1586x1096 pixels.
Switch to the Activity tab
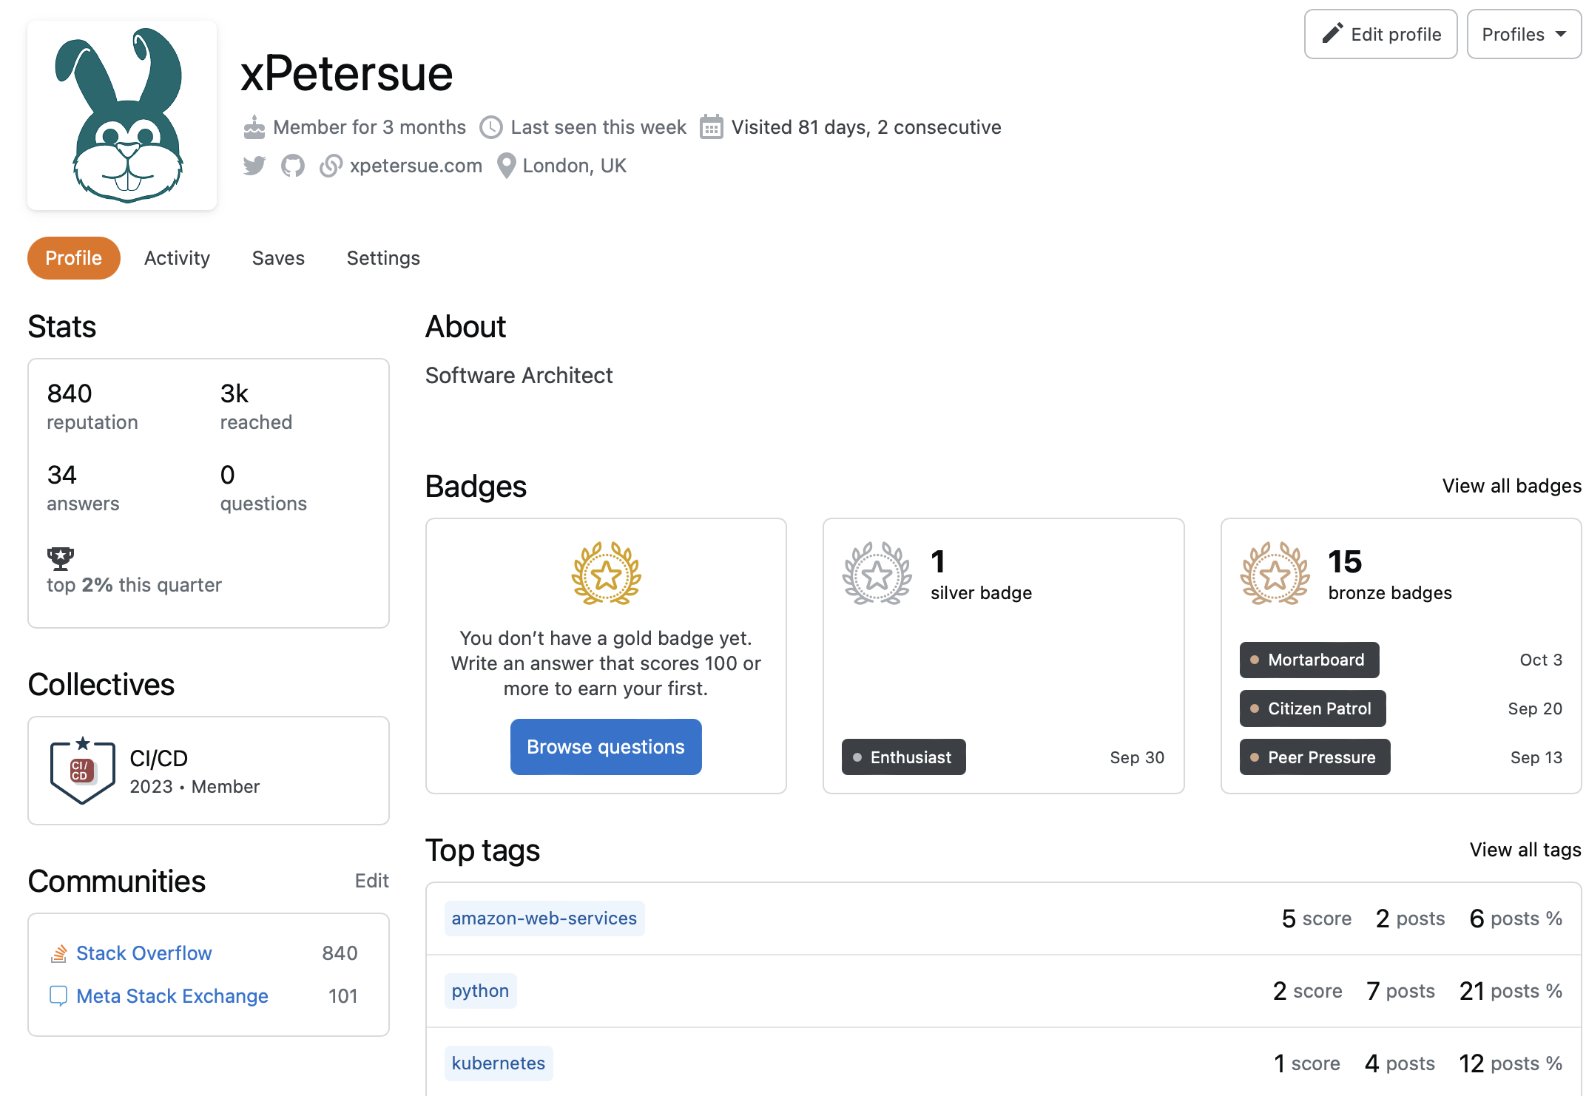pos(177,258)
